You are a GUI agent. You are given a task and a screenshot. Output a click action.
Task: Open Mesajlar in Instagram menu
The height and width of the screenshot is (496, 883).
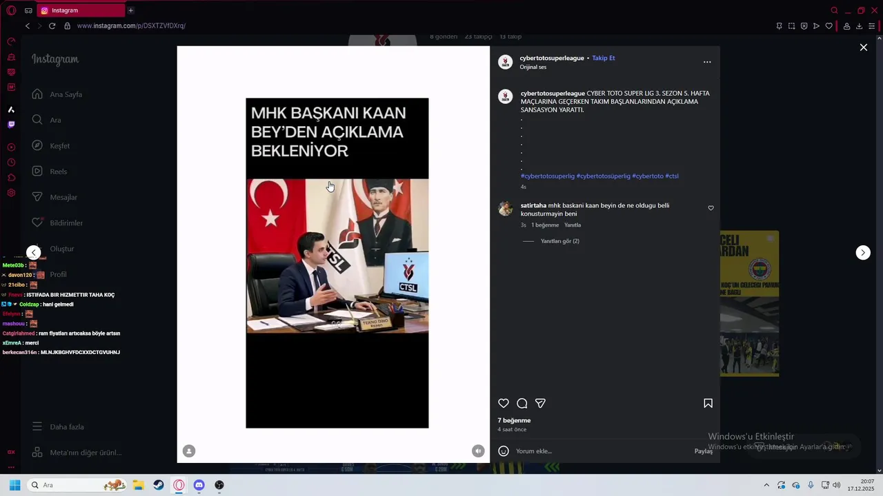coord(54,197)
